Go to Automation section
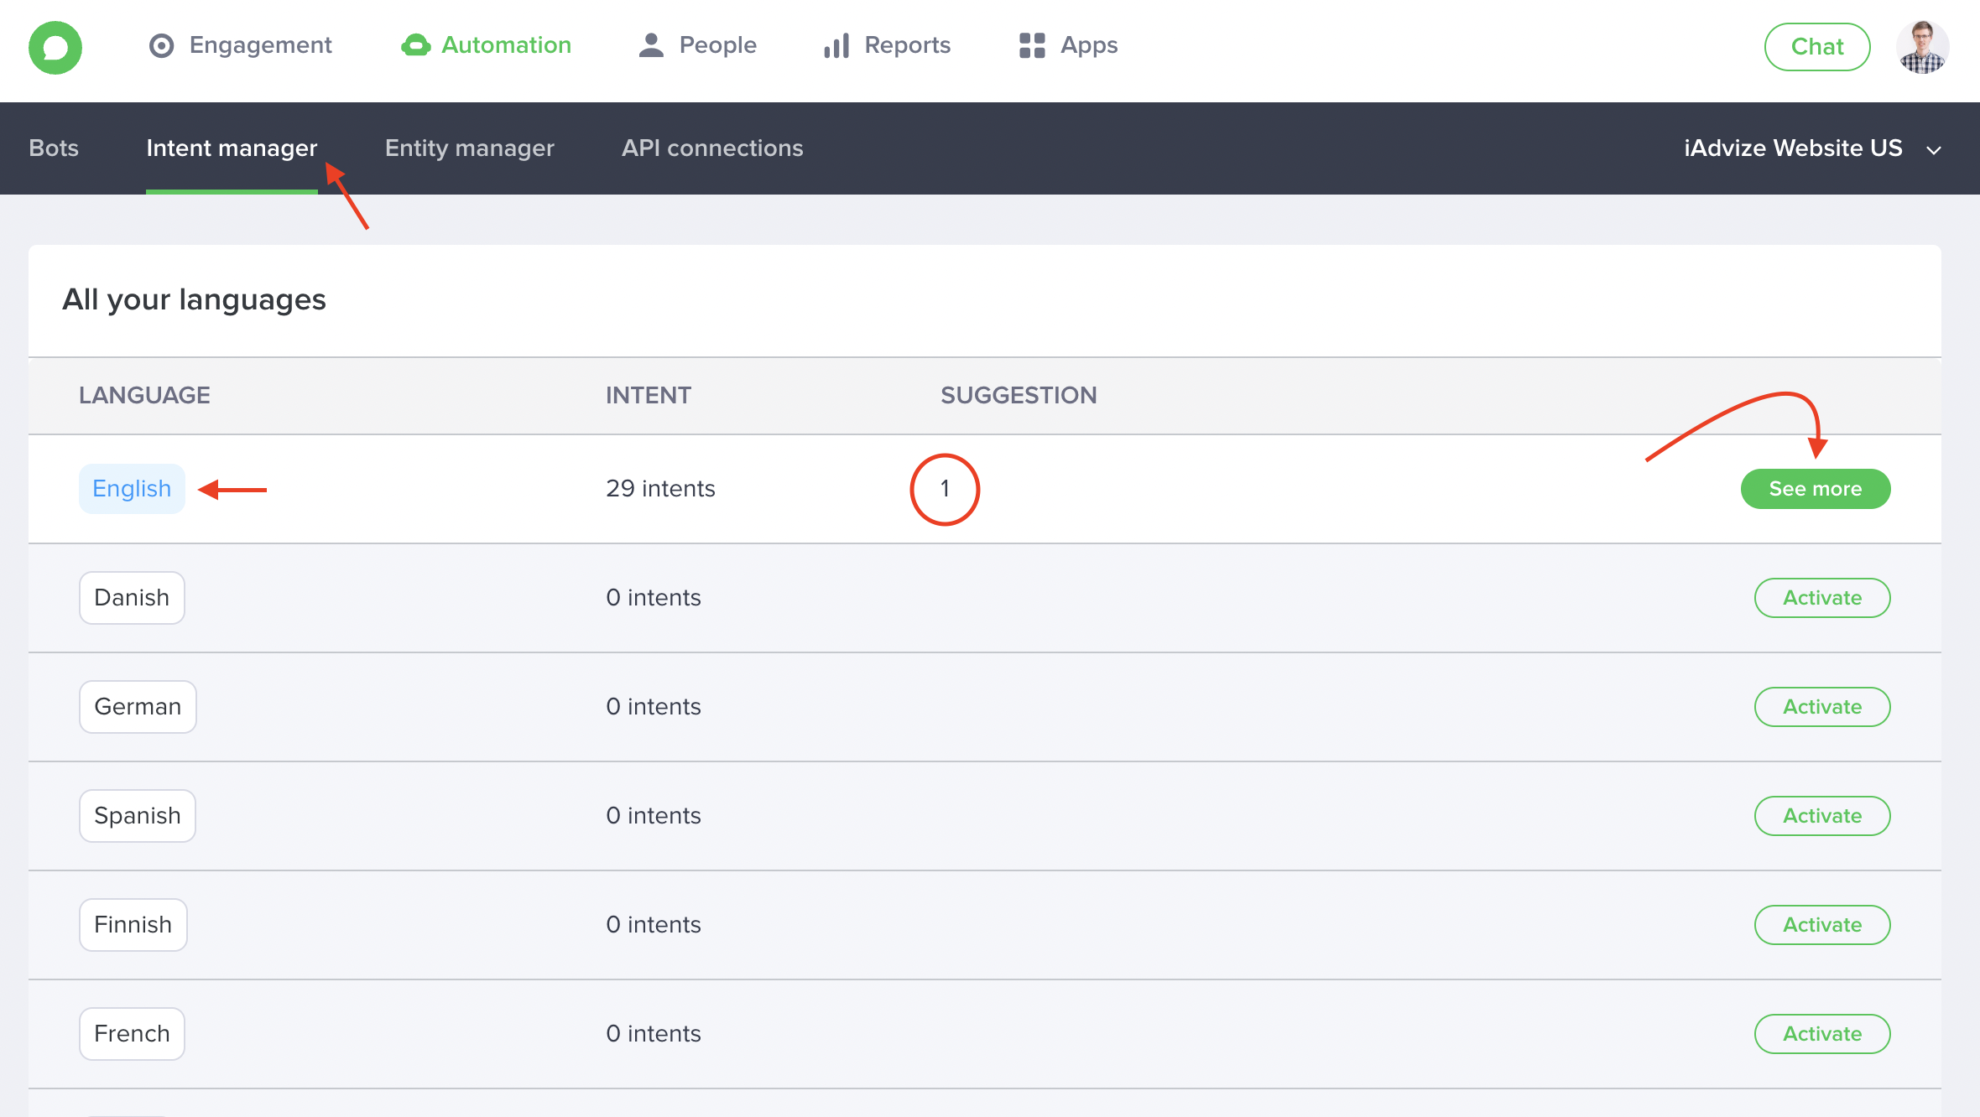Image resolution: width=1980 pixels, height=1117 pixels. click(487, 45)
